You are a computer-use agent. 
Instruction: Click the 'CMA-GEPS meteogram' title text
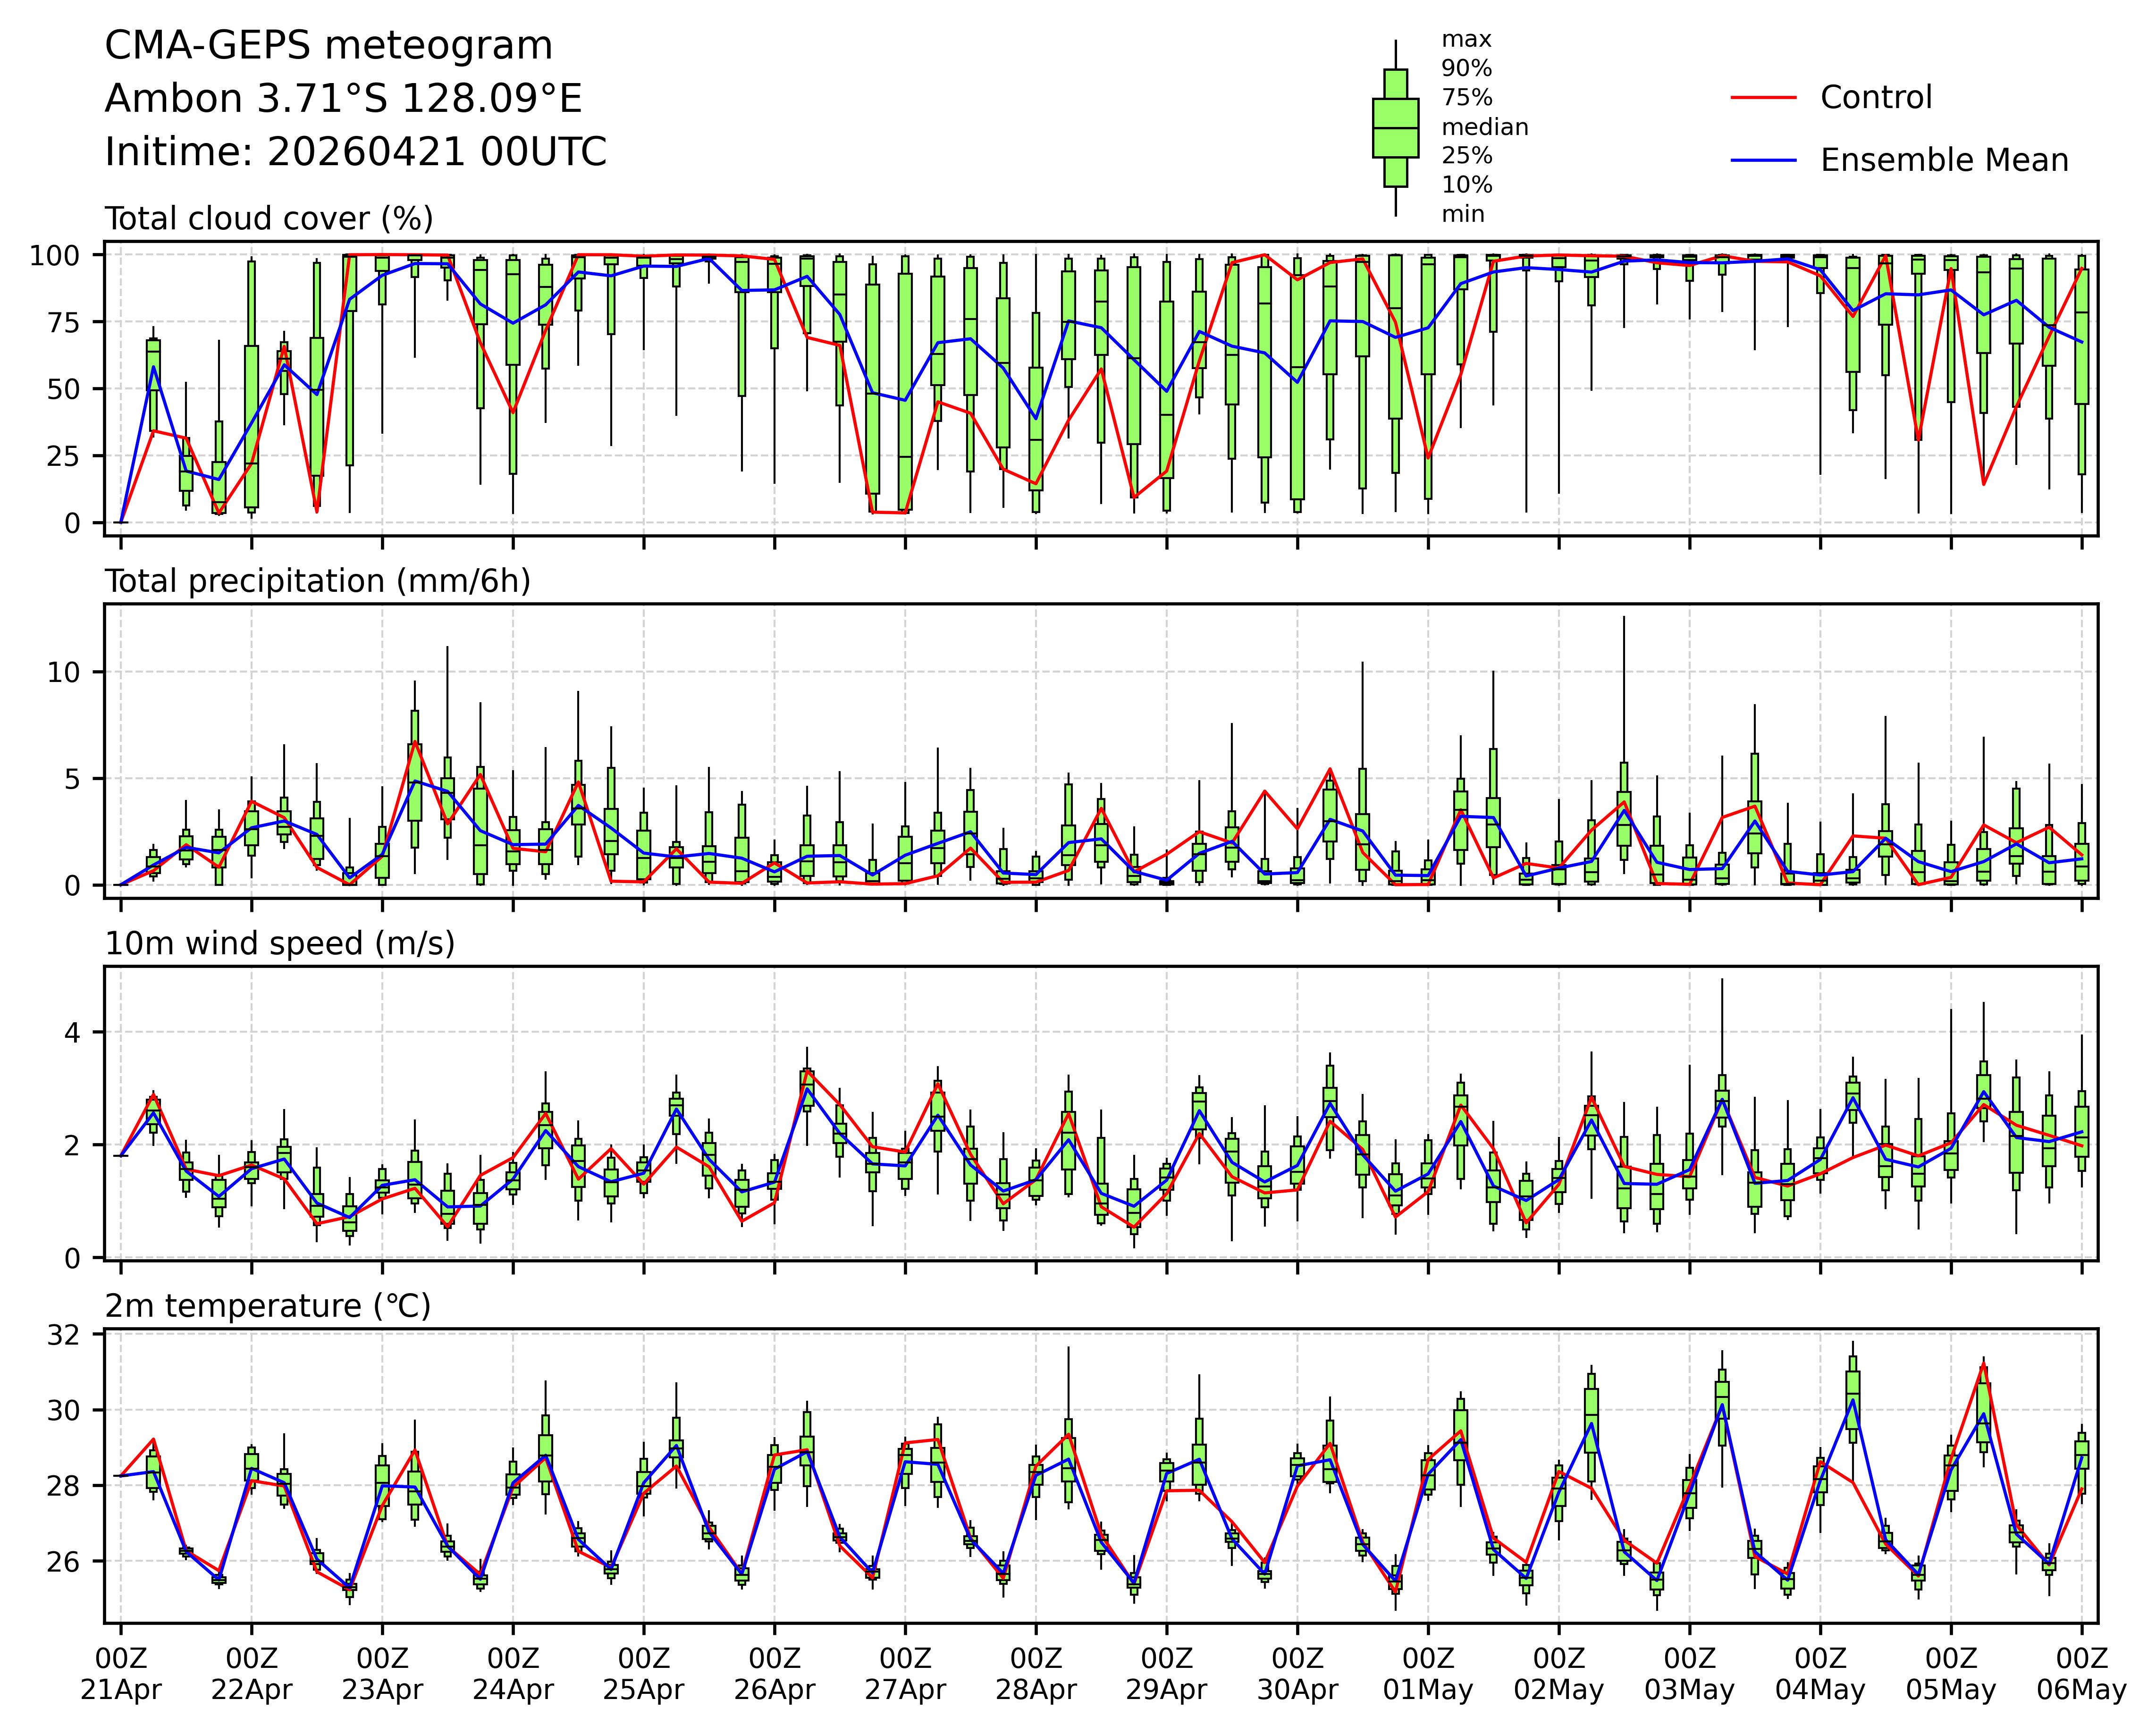click(329, 46)
